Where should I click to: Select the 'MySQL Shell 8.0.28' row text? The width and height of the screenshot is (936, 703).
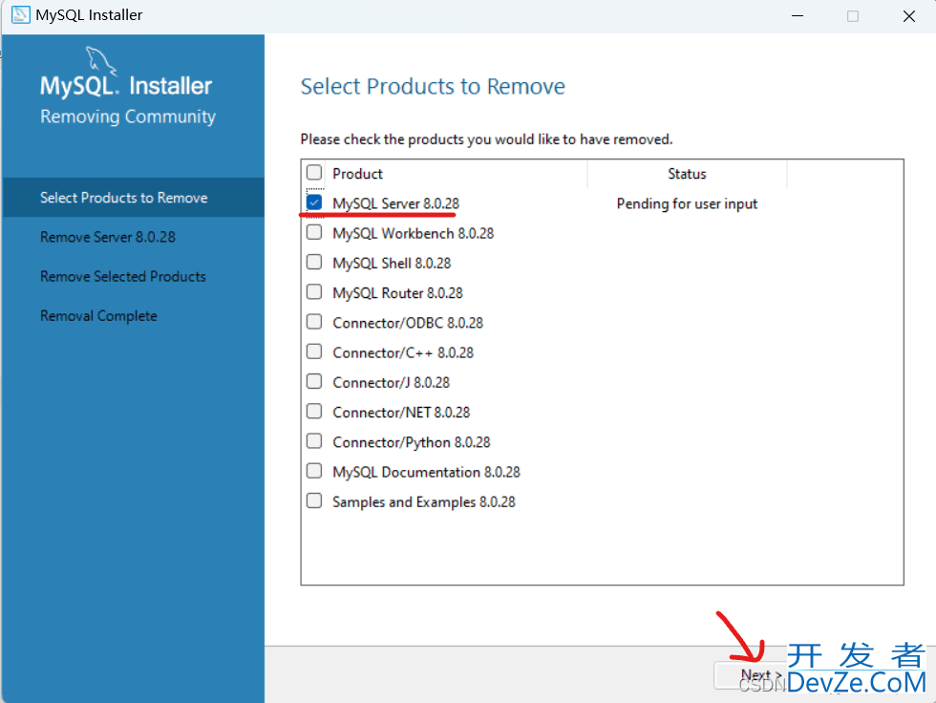[x=392, y=264]
